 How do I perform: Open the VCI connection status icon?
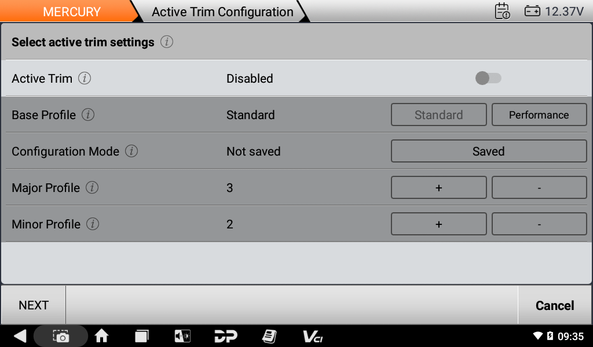coord(313,336)
